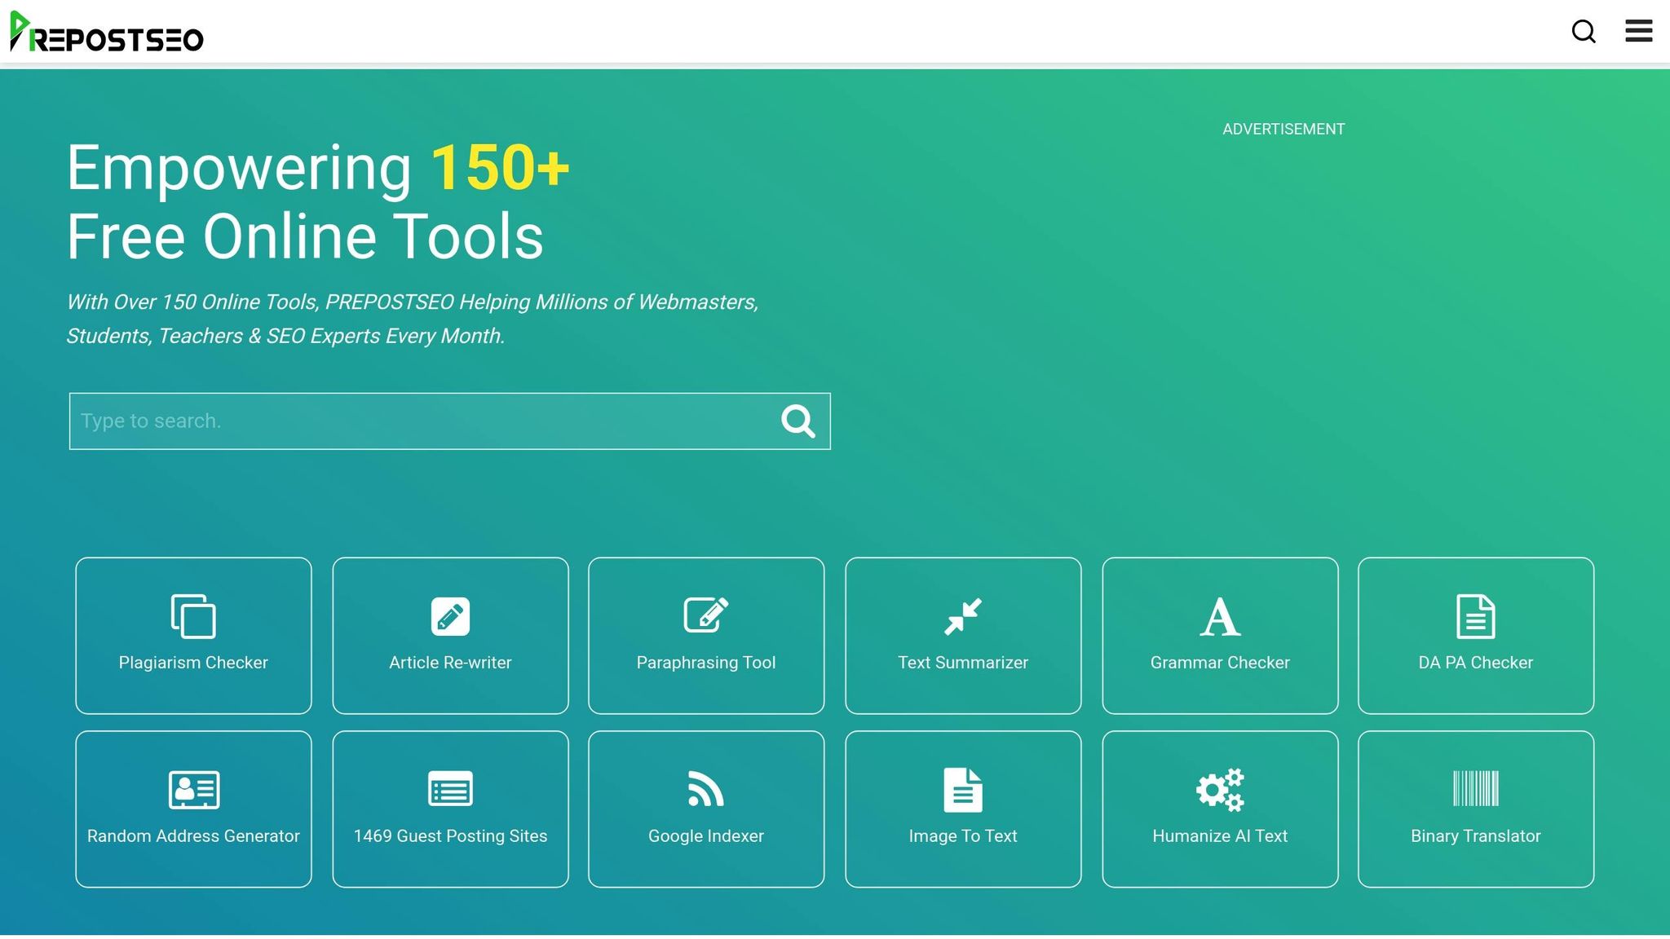Click the Text Summarizer compress arrows icon

tap(963, 616)
